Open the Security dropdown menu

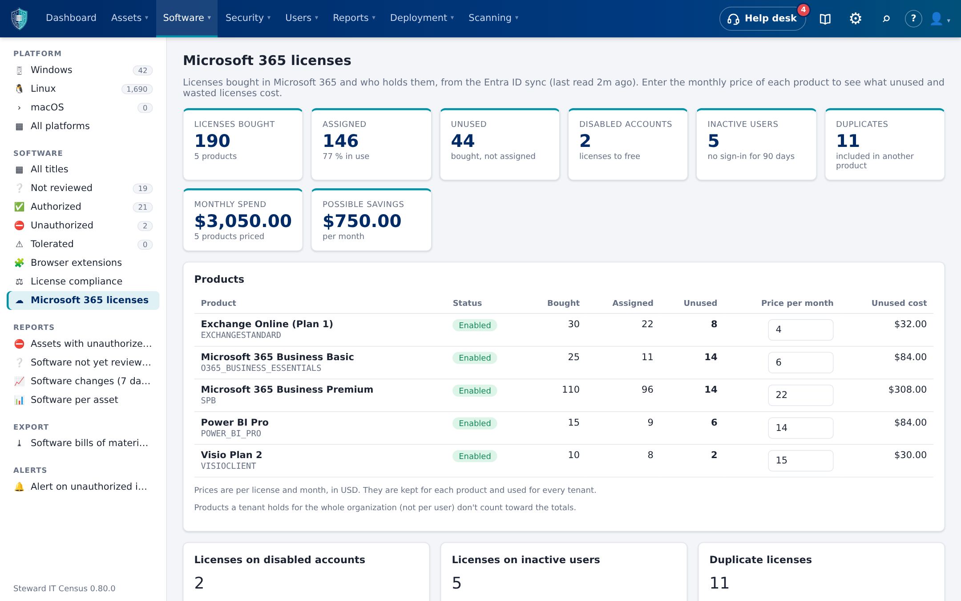(x=248, y=18)
